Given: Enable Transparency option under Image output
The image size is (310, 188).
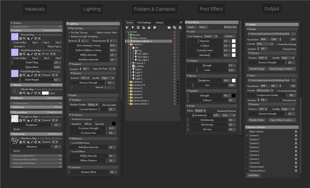Looking at the screenshot, I should click(x=281, y=49).
